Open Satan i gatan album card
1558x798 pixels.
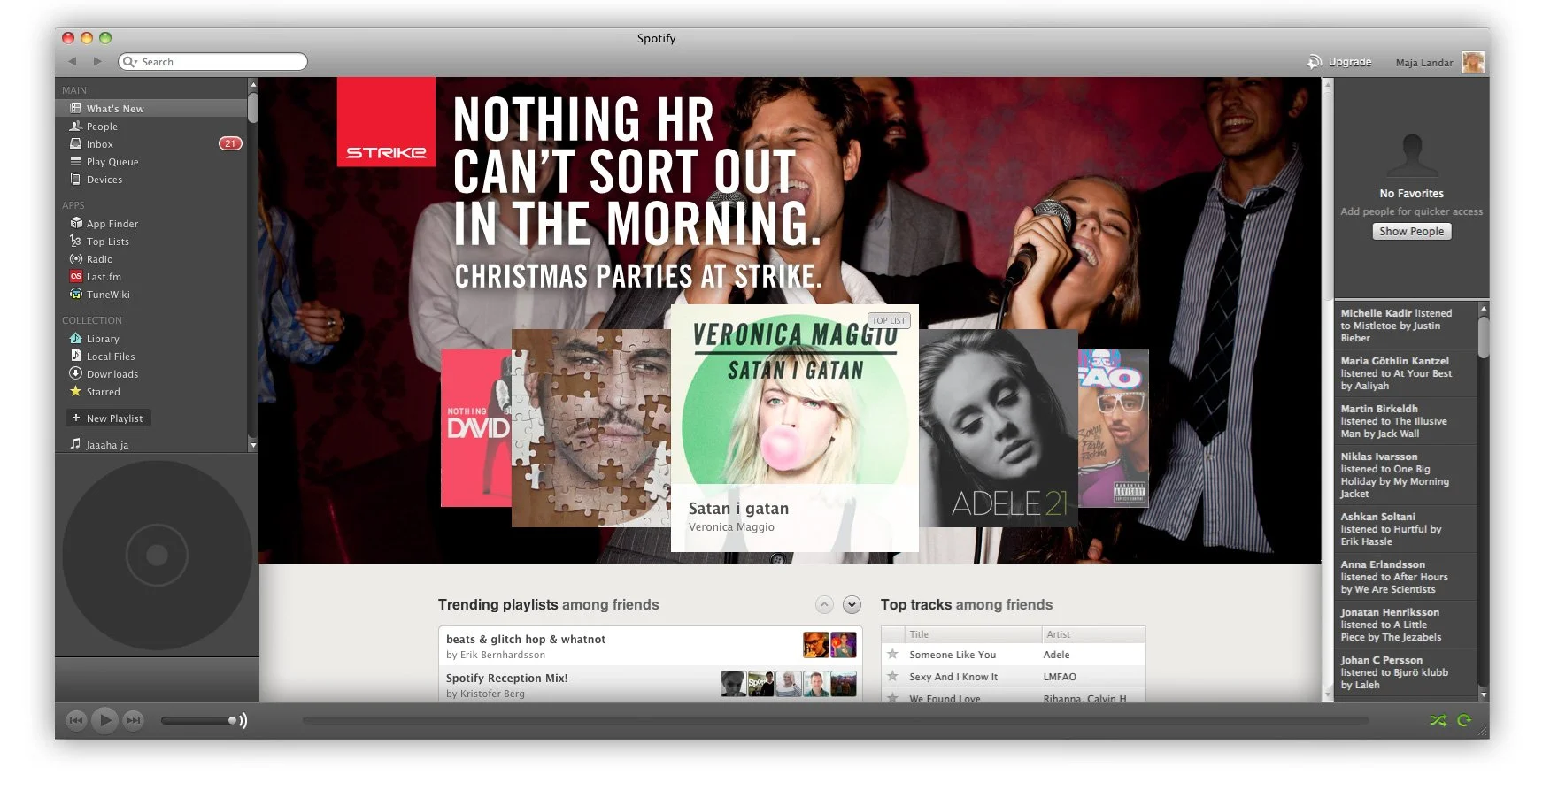[x=794, y=428]
